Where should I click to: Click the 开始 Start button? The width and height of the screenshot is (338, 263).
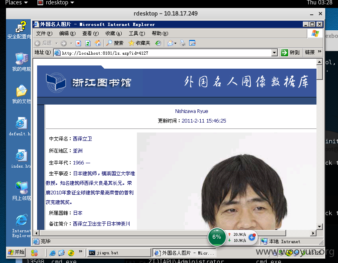point(16,252)
